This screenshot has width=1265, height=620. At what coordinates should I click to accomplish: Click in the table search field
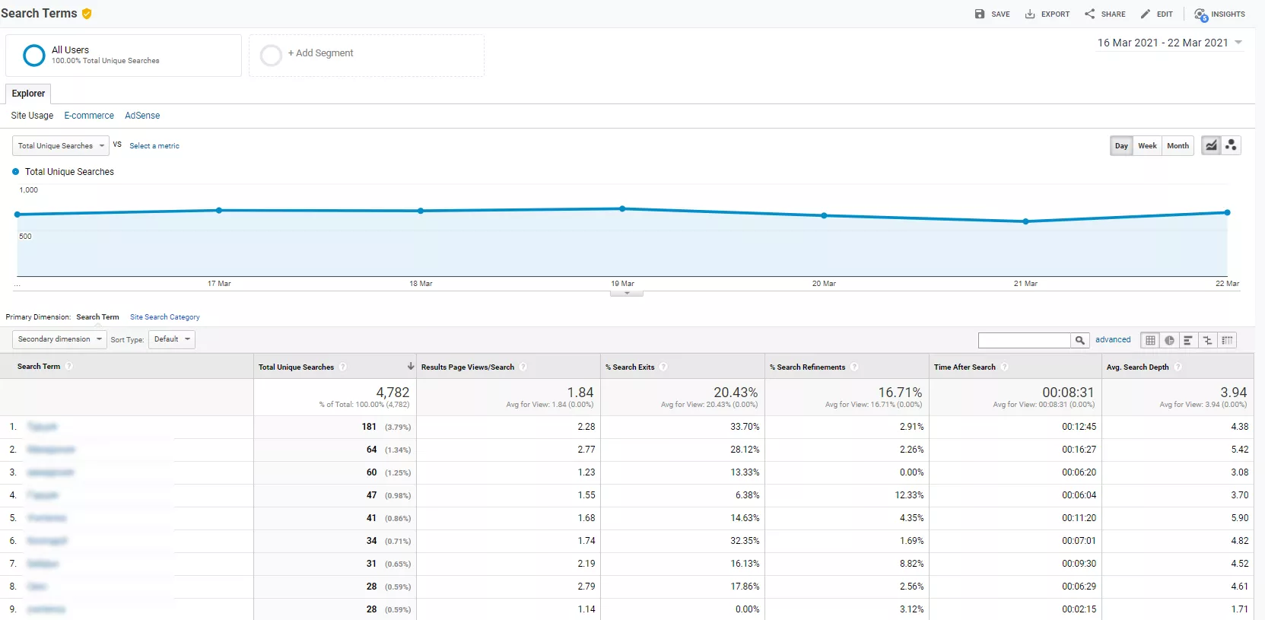1025,340
